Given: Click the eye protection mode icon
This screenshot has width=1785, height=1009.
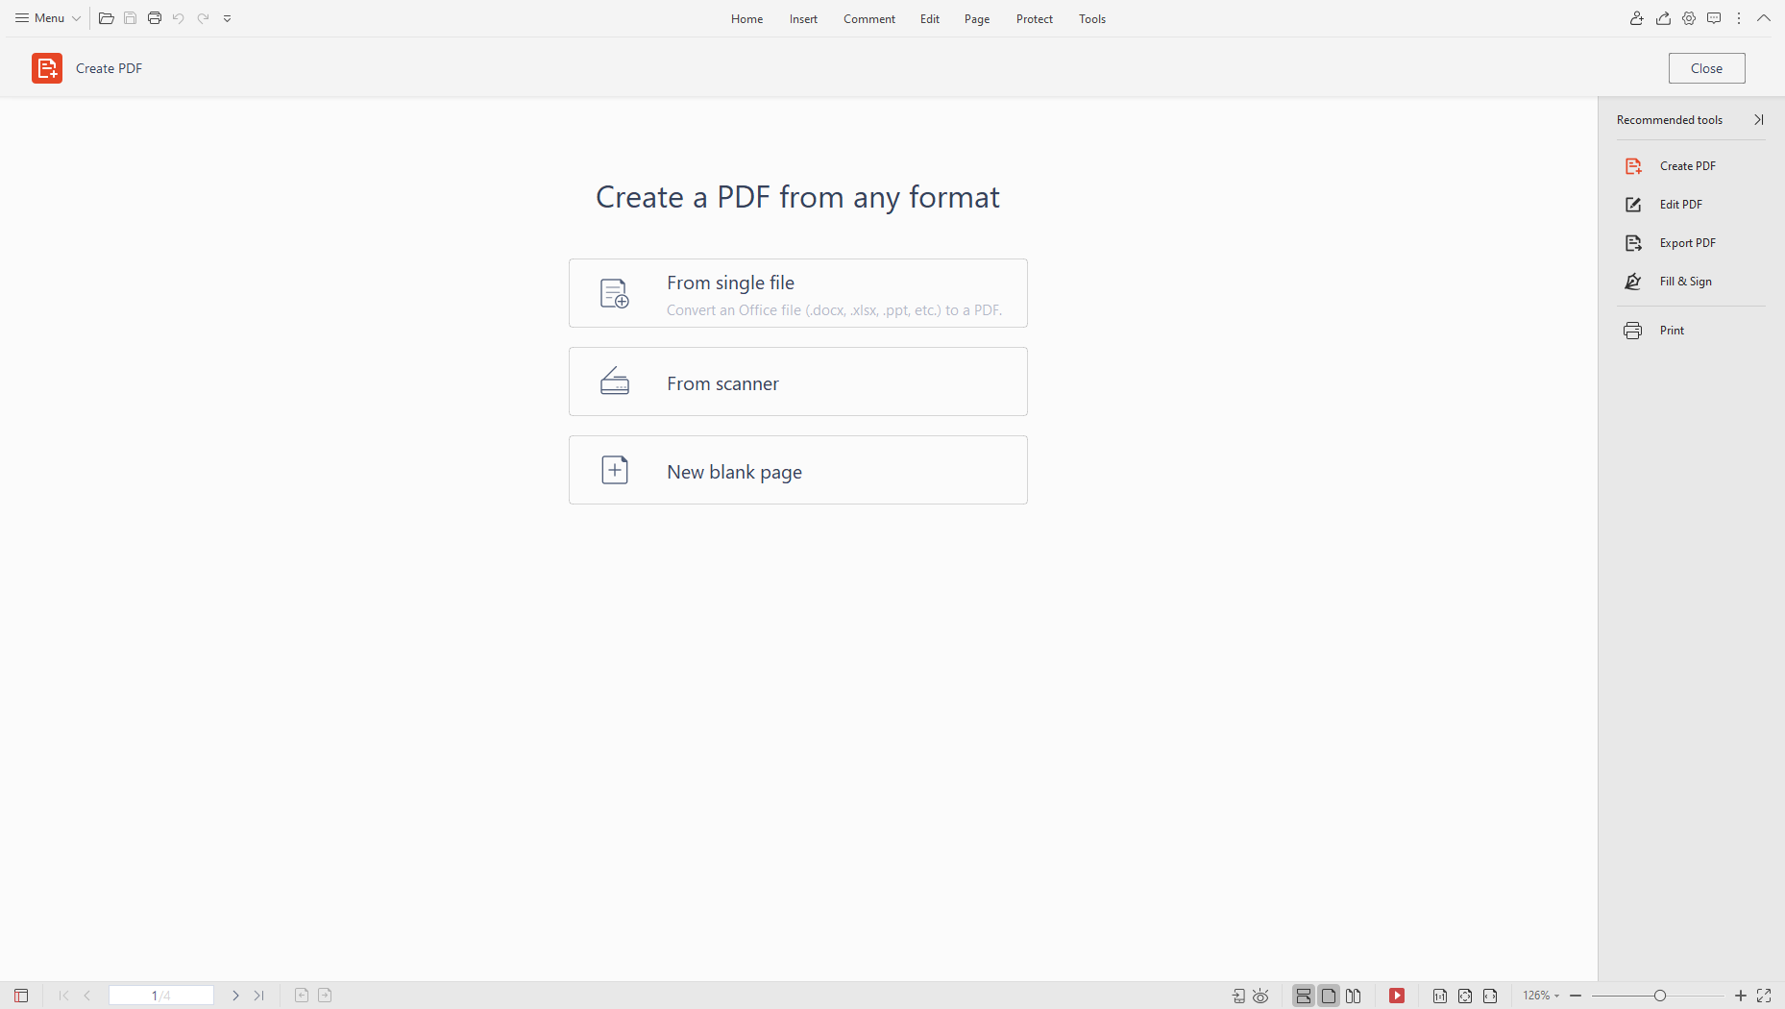Looking at the screenshot, I should coord(1260,996).
